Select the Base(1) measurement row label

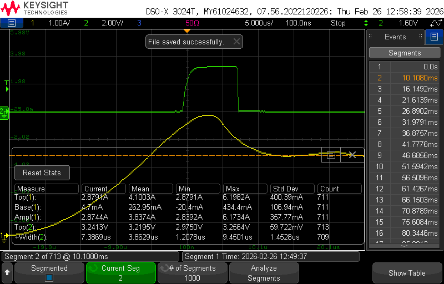(27, 207)
